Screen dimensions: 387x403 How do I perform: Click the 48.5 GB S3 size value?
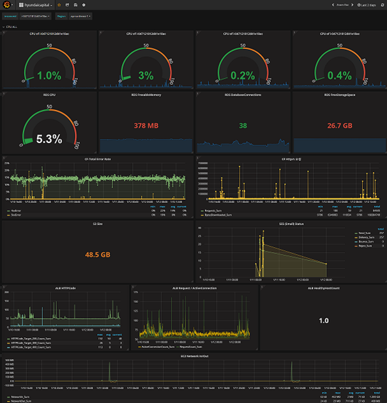(x=98, y=255)
